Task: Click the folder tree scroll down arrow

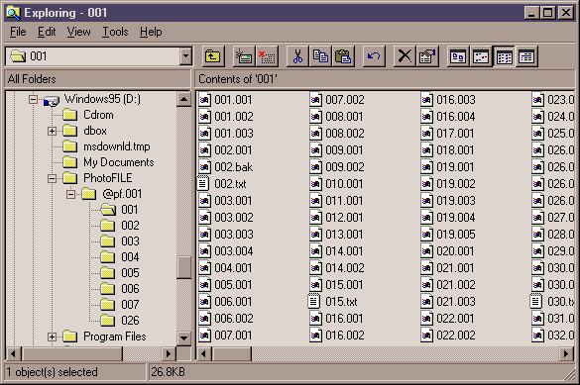Action: click(183, 337)
